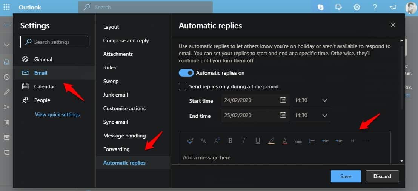418x191 pixels.
Task: Open the account profile picture
Action: tap(411, 8)
